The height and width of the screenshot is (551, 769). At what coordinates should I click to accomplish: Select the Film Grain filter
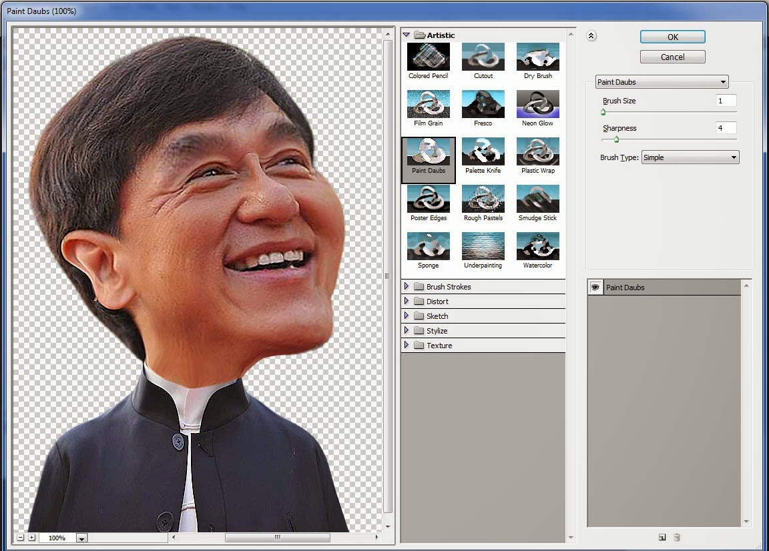pos(428,104)
